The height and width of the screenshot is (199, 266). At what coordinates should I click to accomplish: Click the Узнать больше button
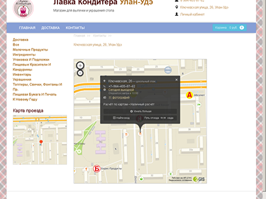coord(140,112)
